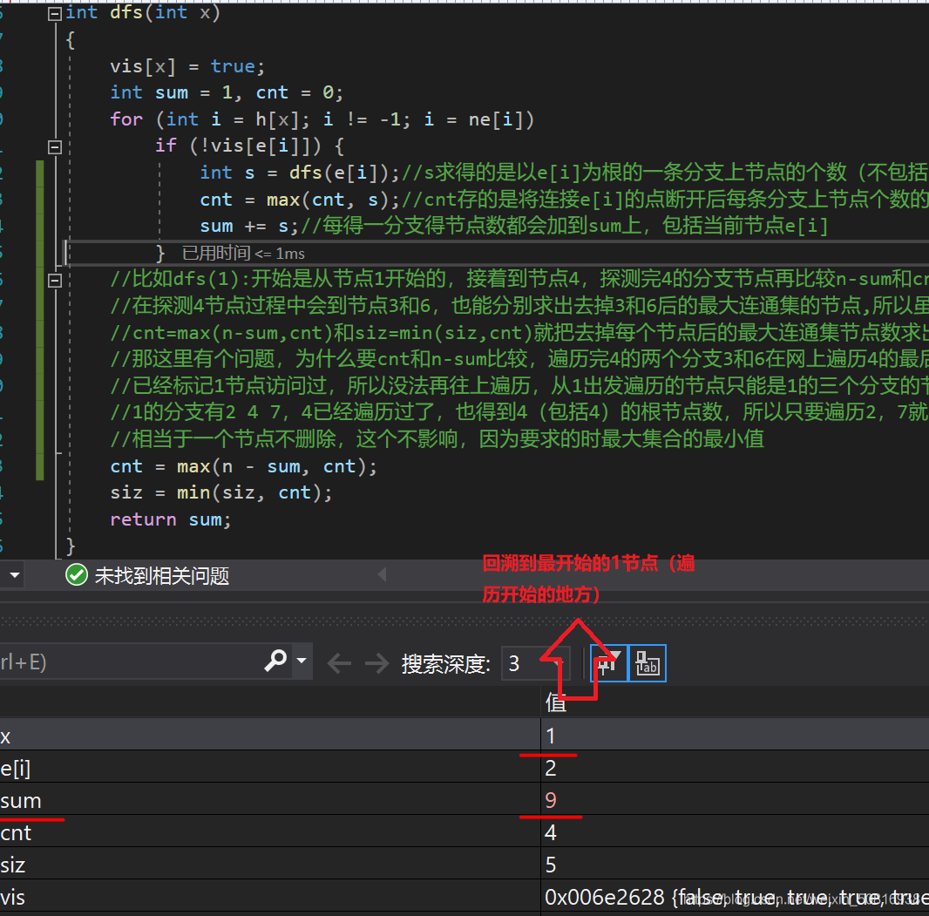929x916 pixels.
Task: Open the 搜索深度 depth combo box
Action: pyautogui.click(x=535, y=663)
